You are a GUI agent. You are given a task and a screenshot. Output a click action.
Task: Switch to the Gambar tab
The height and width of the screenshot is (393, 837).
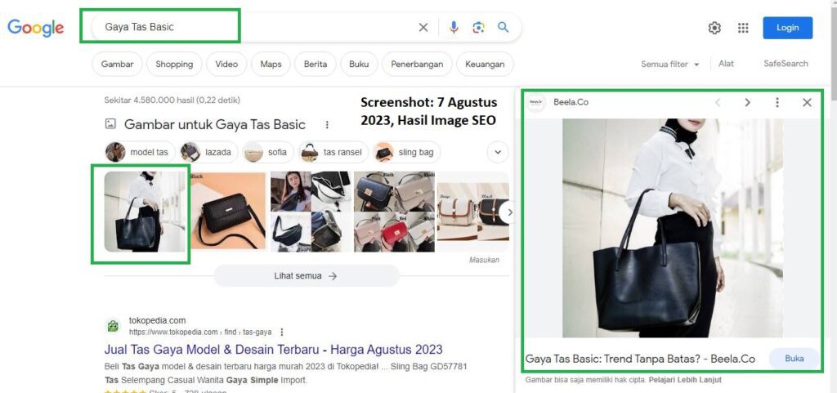pos(118,64)
